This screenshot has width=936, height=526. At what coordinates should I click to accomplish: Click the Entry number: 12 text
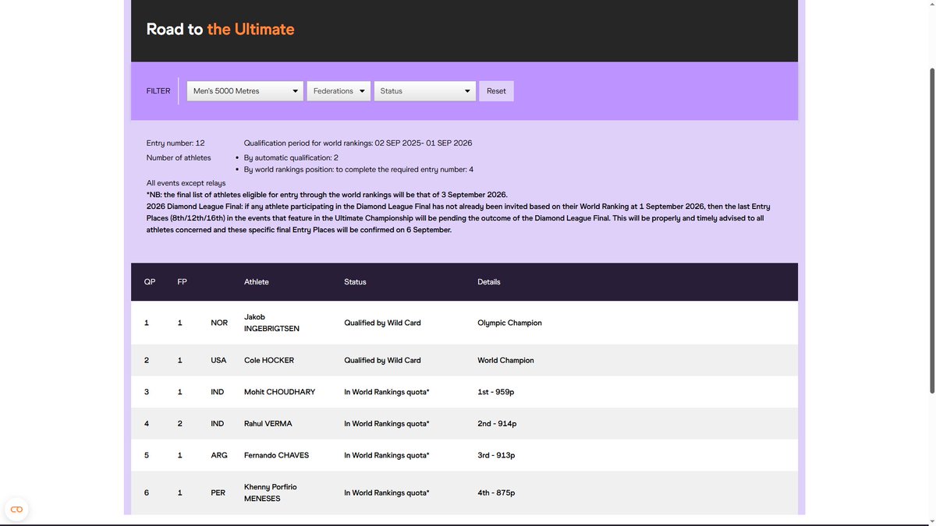point(175,143)
